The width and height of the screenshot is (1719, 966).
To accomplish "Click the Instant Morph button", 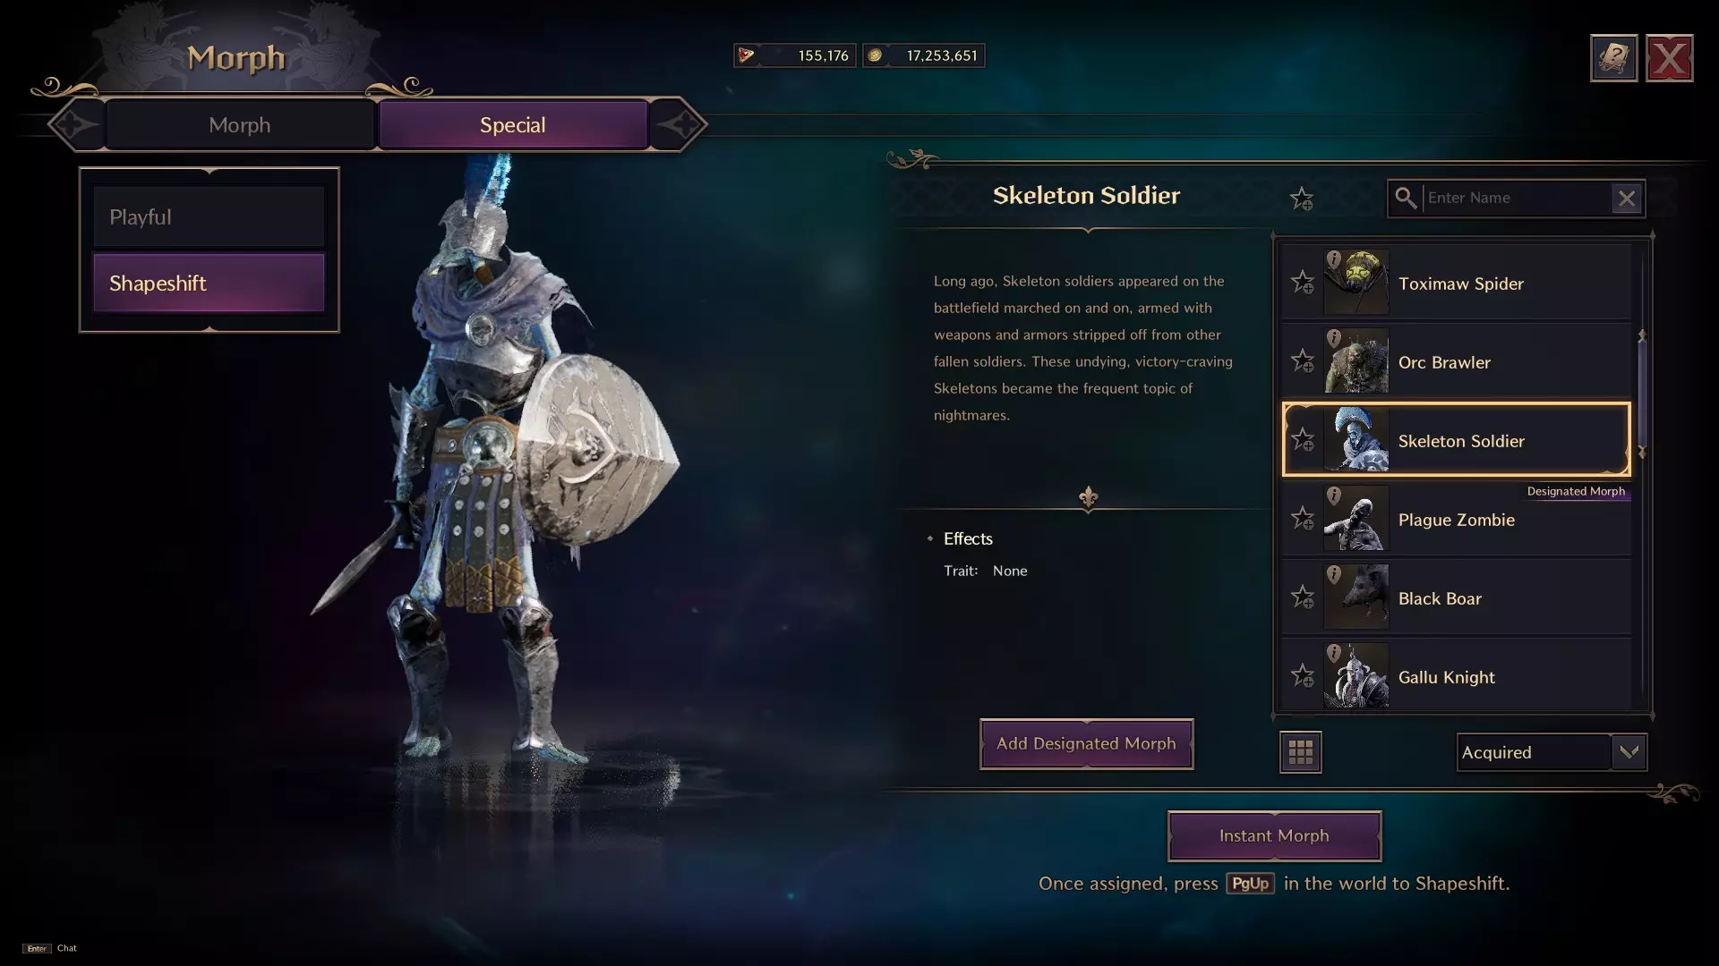I will click(1274, 836).
